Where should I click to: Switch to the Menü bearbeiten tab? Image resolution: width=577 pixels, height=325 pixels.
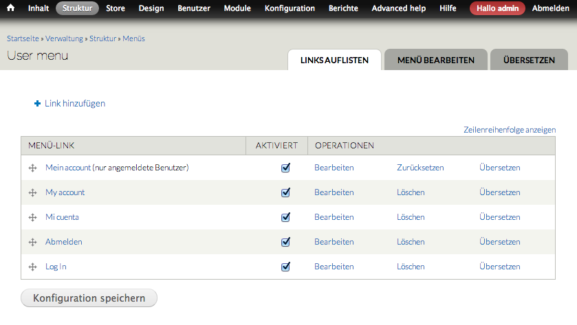pos(435,60)
